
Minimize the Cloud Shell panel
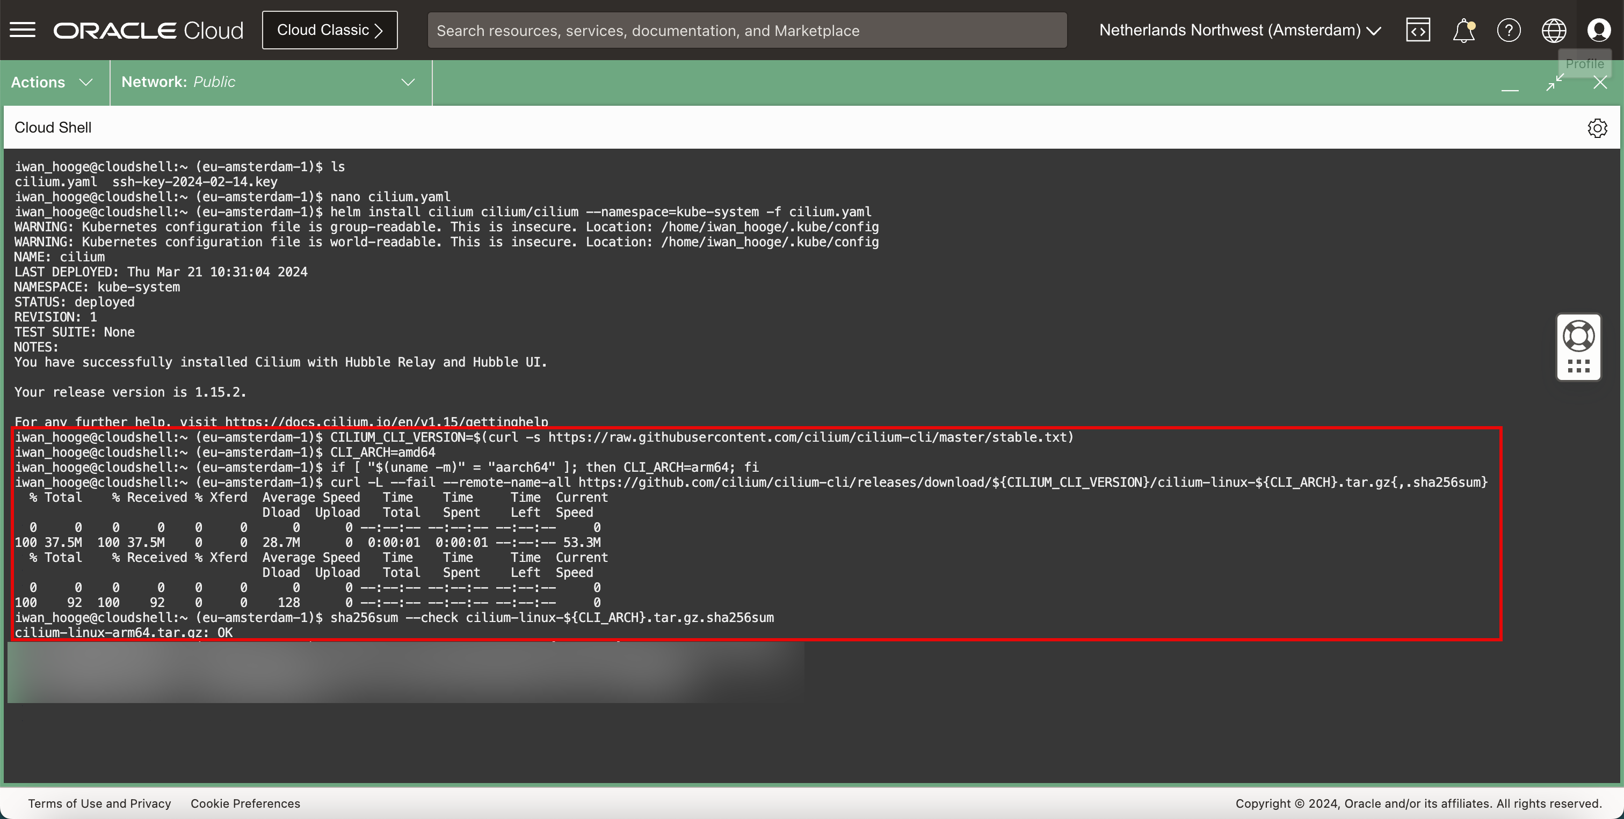[x=1510, y=84]
